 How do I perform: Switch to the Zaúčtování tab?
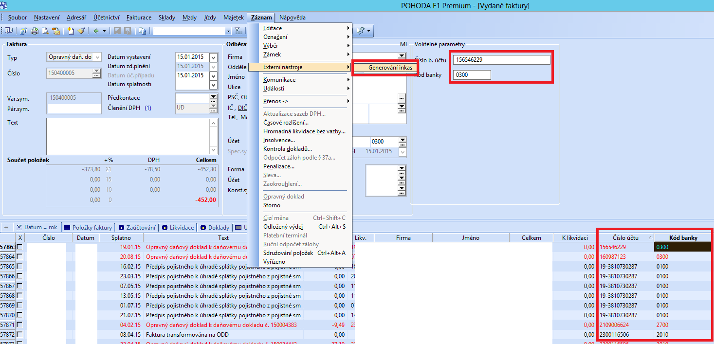[x=137, y=227]
